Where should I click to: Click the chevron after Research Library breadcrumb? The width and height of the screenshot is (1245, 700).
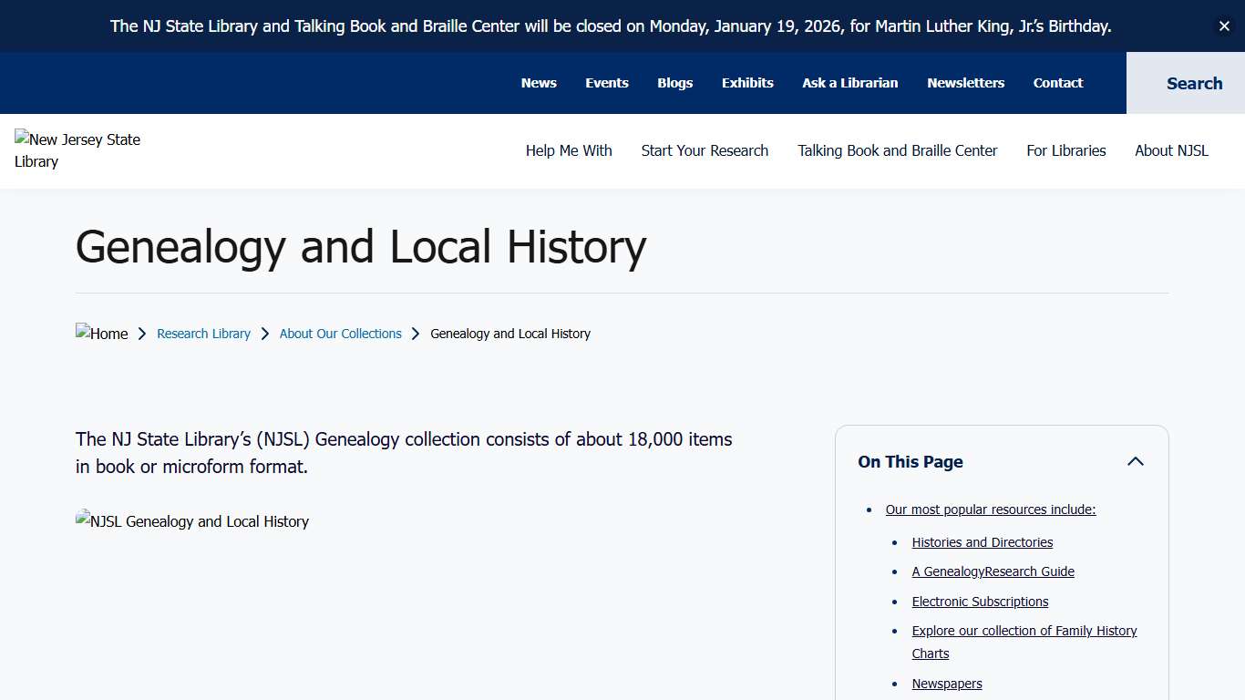pyautogui.click(x=264, y=334)
